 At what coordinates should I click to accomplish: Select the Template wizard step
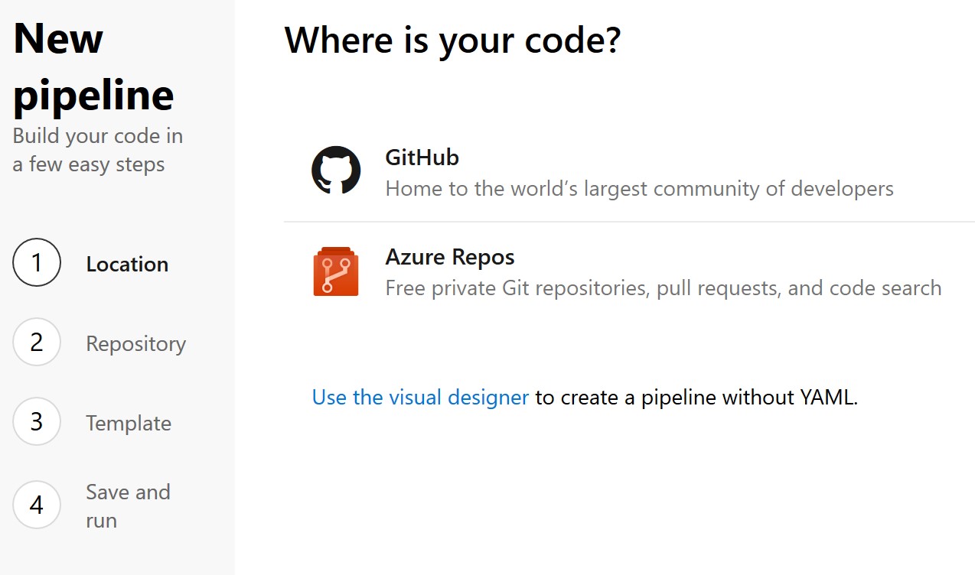click(x=129, y=423)
